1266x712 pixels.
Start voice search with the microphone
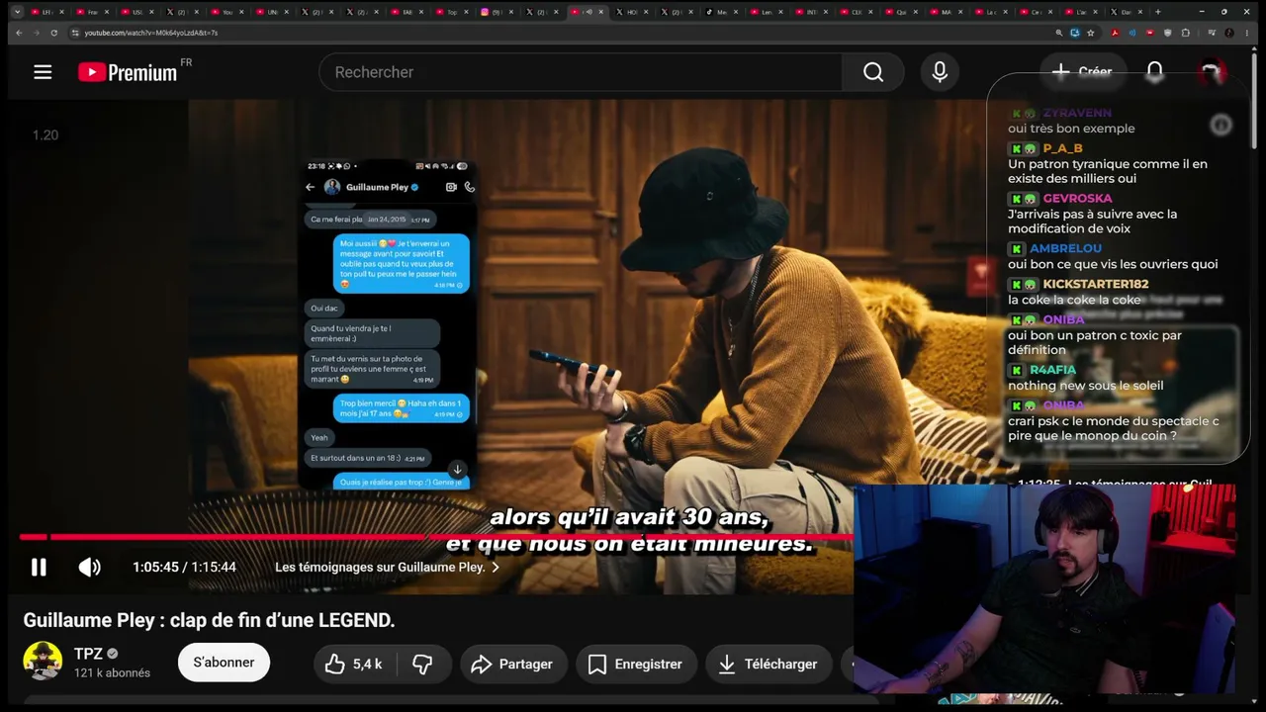click(940, 72)
